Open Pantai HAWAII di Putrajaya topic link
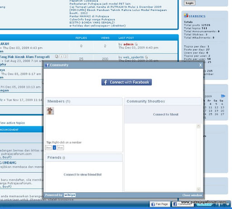The height and width of the screenshot is (209, 232). click(89, 16)
